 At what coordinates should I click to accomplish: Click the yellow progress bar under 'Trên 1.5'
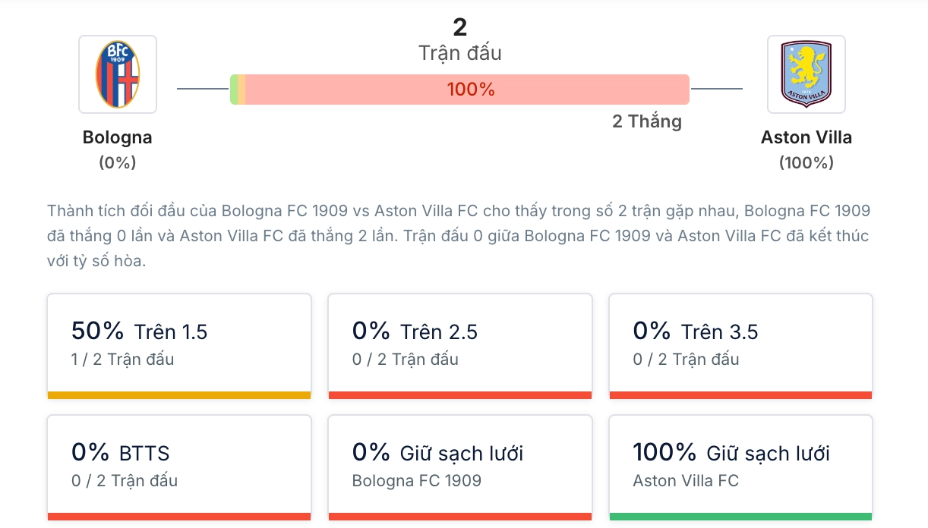(x=179, y=394)
